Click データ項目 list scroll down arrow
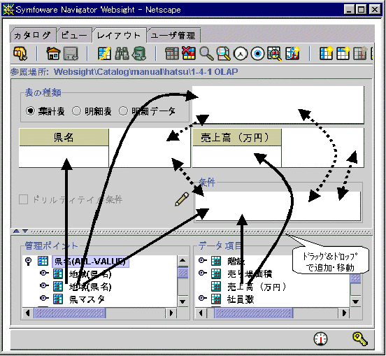 [356, 301]
